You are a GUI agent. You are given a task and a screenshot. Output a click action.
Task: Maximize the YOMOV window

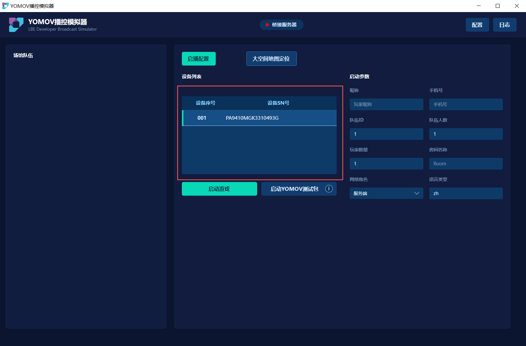498,6
